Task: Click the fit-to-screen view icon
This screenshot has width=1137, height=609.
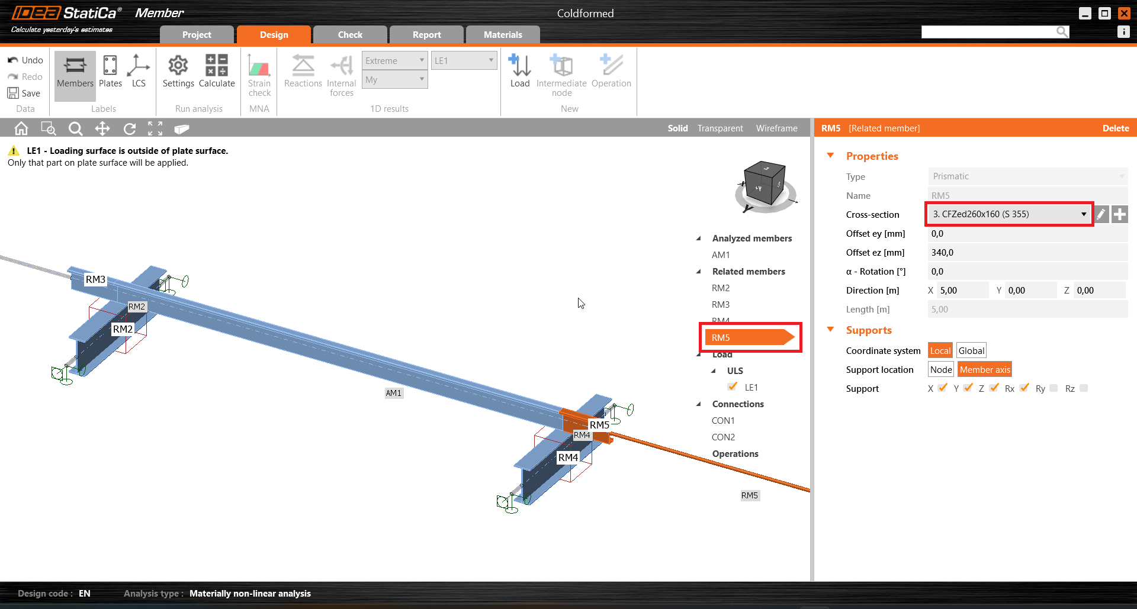Action: [x=155, y=128]
